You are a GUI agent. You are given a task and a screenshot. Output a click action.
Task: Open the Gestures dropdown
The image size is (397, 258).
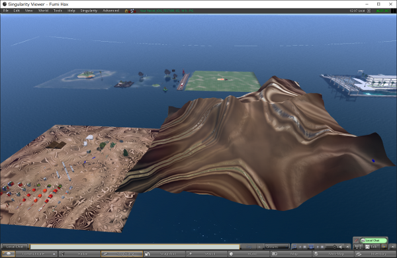(277, 247)
